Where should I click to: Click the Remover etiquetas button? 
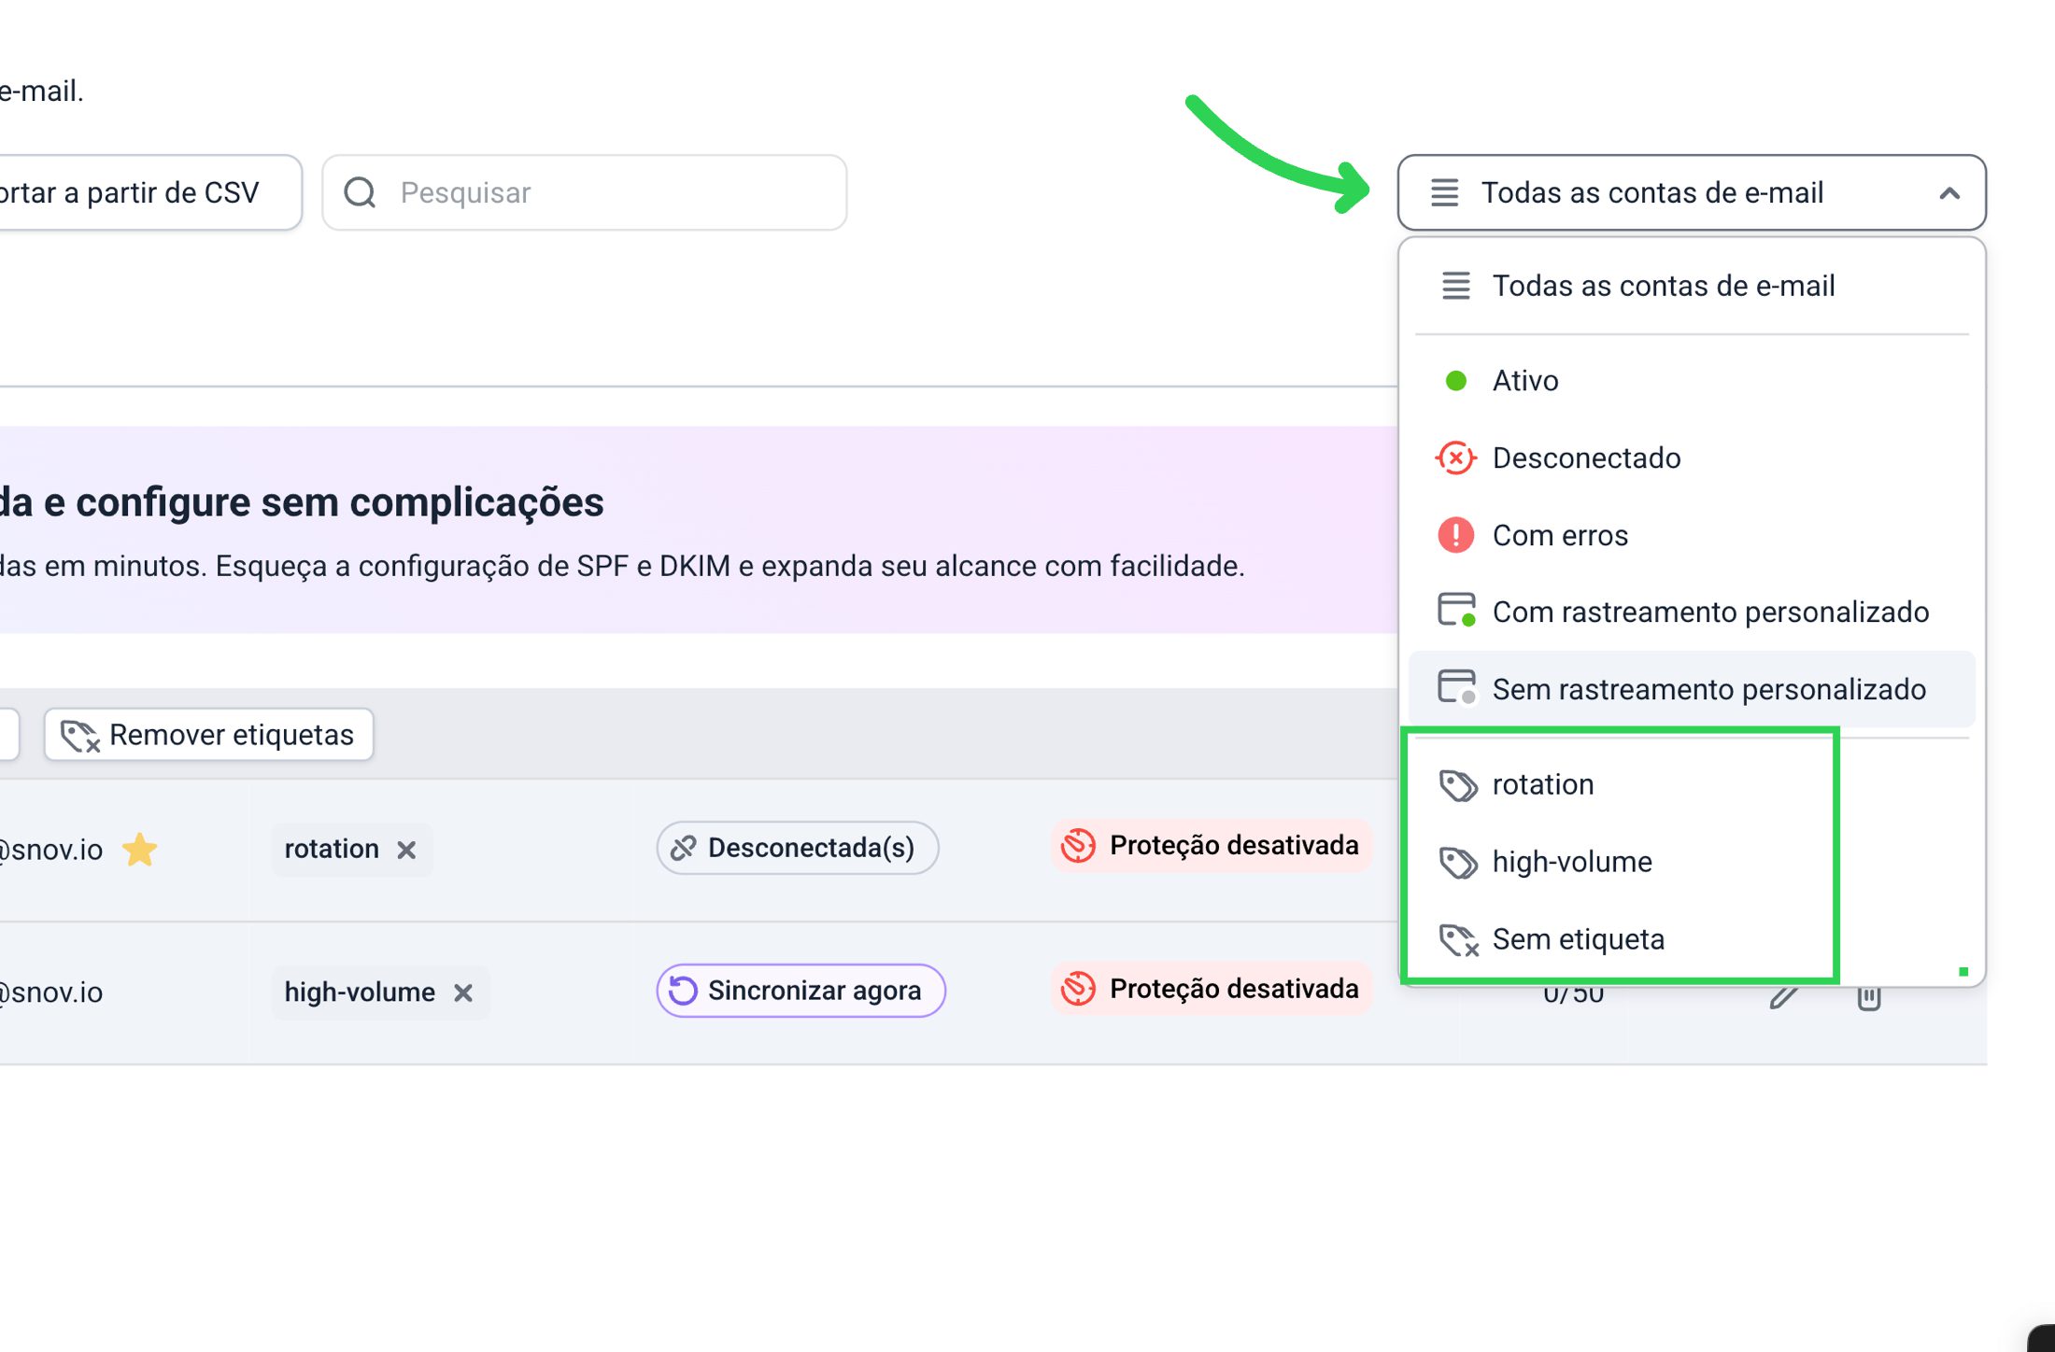209,735
